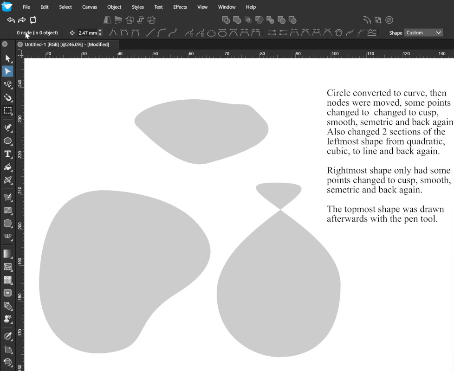Open the Shape Custom dropdown

point(423,32)
